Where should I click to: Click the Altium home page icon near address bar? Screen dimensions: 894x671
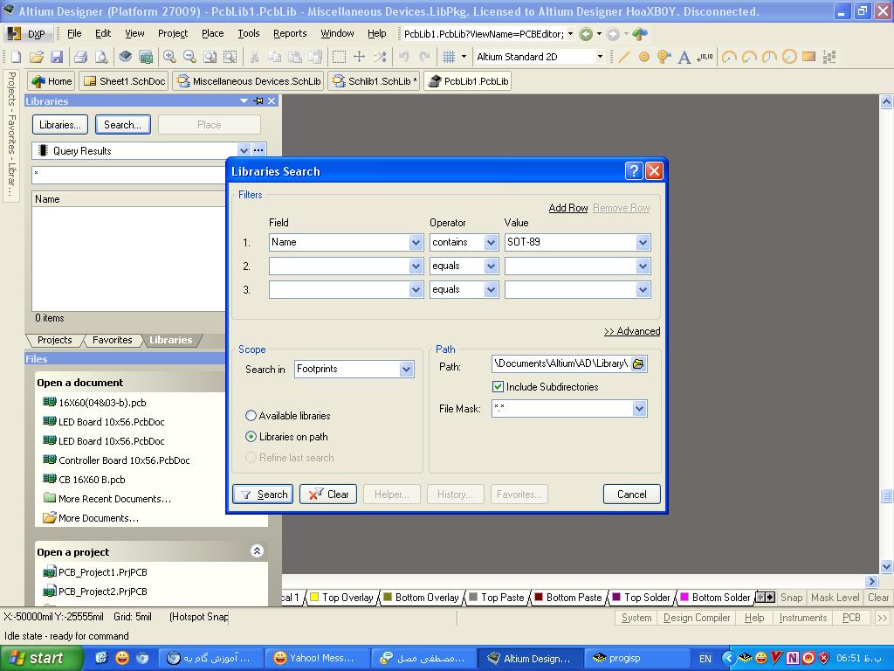[640, 34]
